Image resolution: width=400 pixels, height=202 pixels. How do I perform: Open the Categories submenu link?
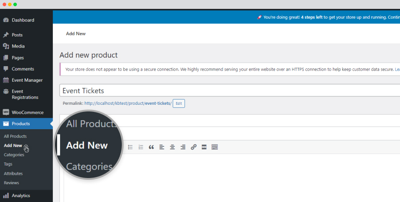tap(14, 154)
